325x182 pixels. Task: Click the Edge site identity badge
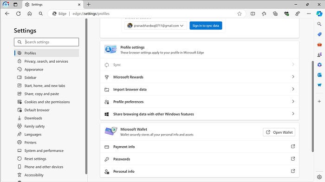tap(60, 13)
